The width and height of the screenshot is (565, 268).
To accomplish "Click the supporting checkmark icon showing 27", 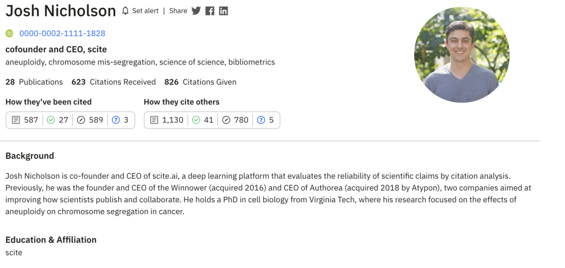I will click(51, 120).
